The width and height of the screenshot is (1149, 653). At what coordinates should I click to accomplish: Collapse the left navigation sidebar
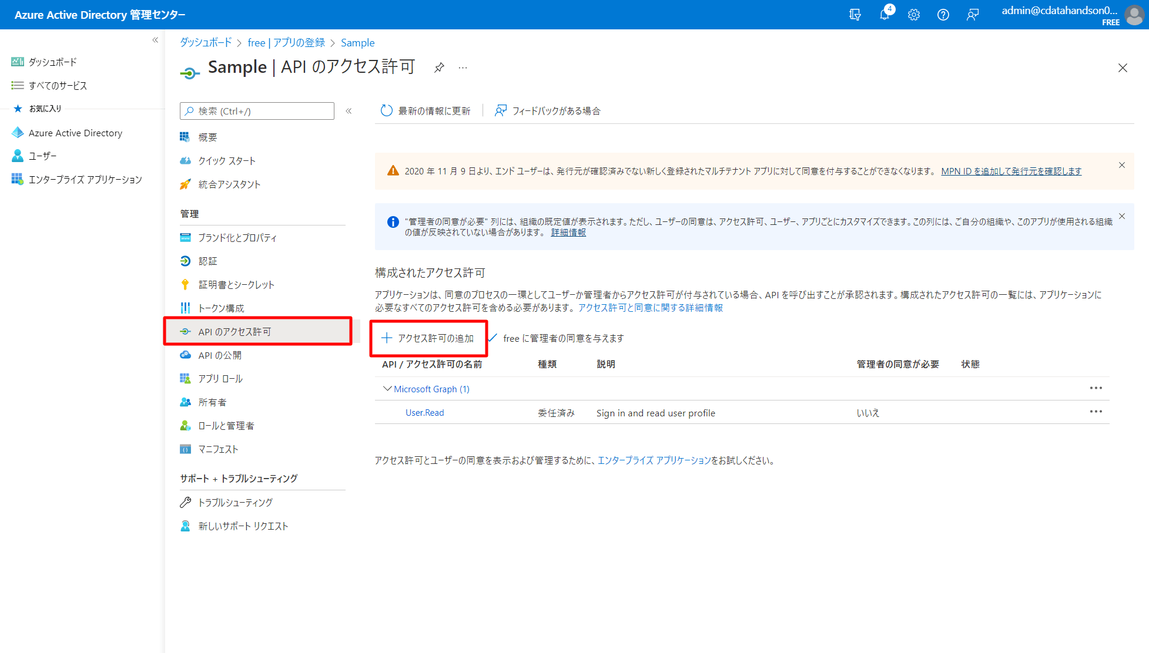point(155,40)
